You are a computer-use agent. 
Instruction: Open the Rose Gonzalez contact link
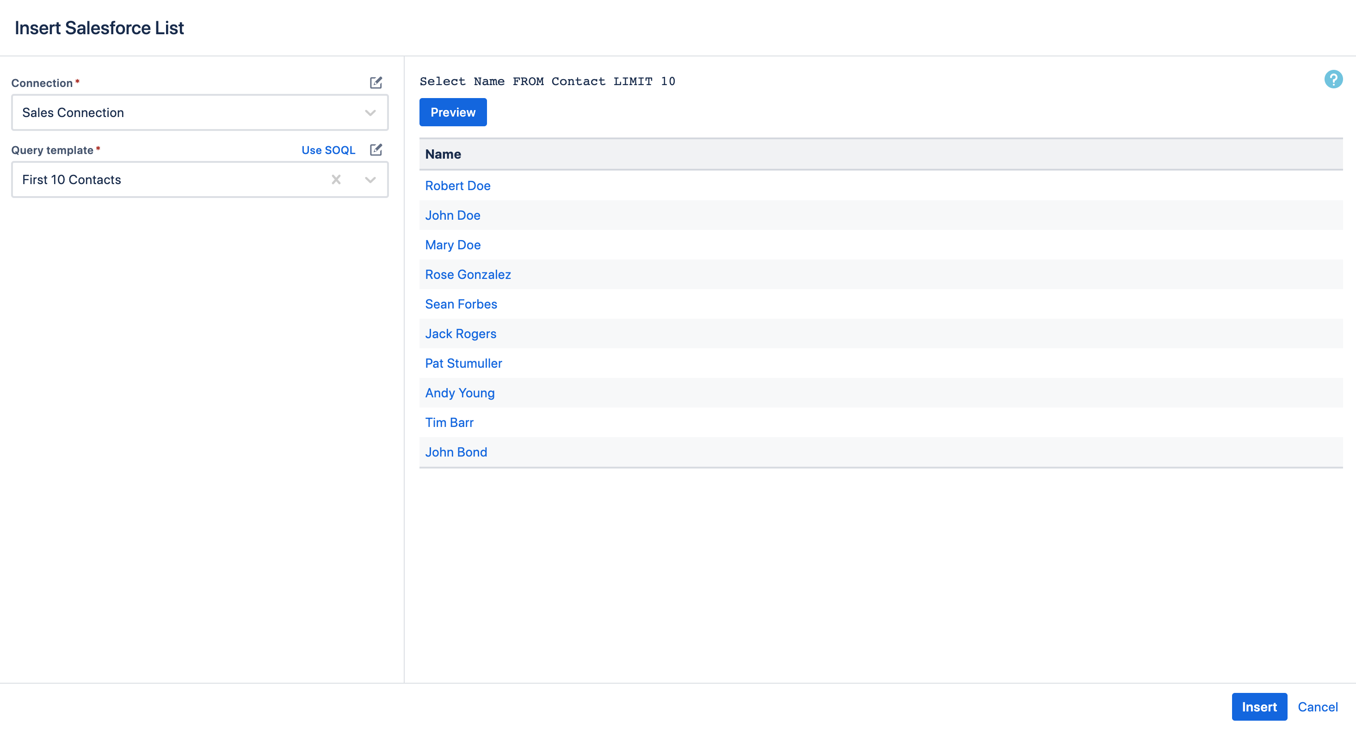point(468,275)
